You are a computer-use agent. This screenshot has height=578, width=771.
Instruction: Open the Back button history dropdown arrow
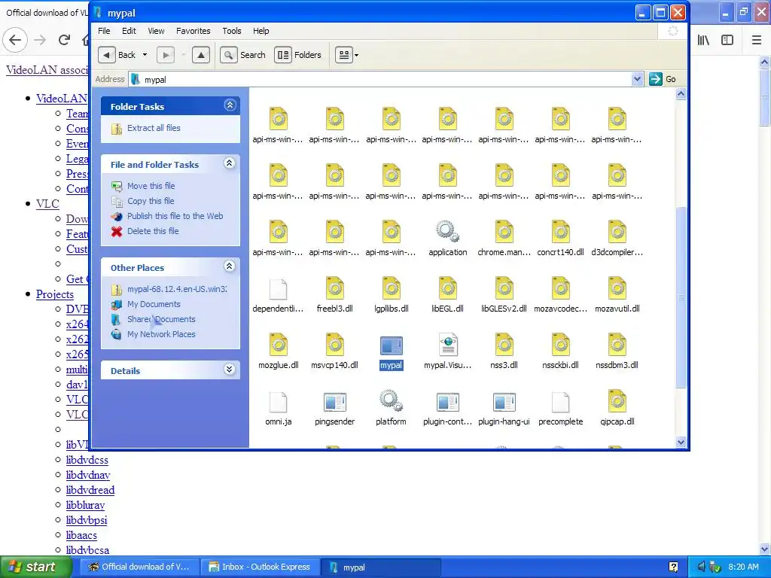pos(145,55)
